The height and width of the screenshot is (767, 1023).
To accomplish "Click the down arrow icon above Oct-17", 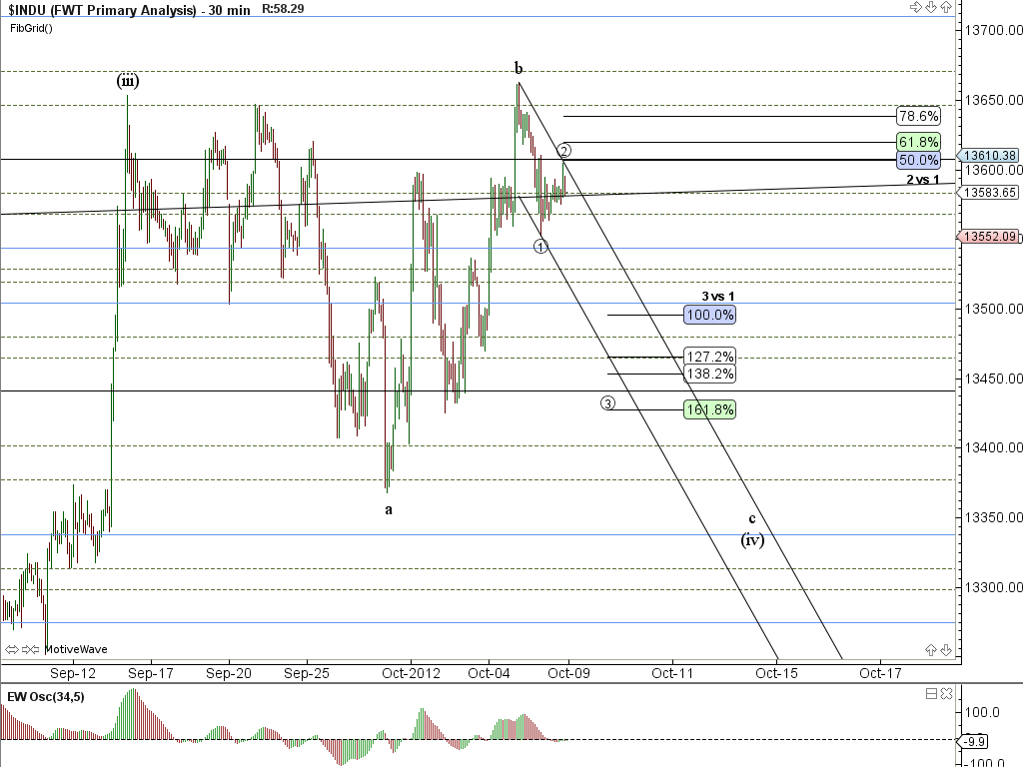I will click(x=945, y=650).
